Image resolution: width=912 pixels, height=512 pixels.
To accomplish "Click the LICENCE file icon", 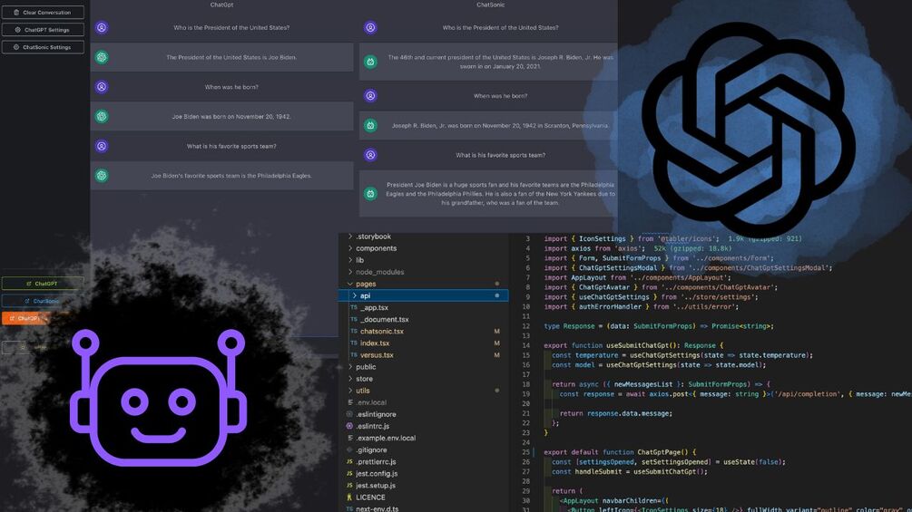I will [x=349, y=498].
